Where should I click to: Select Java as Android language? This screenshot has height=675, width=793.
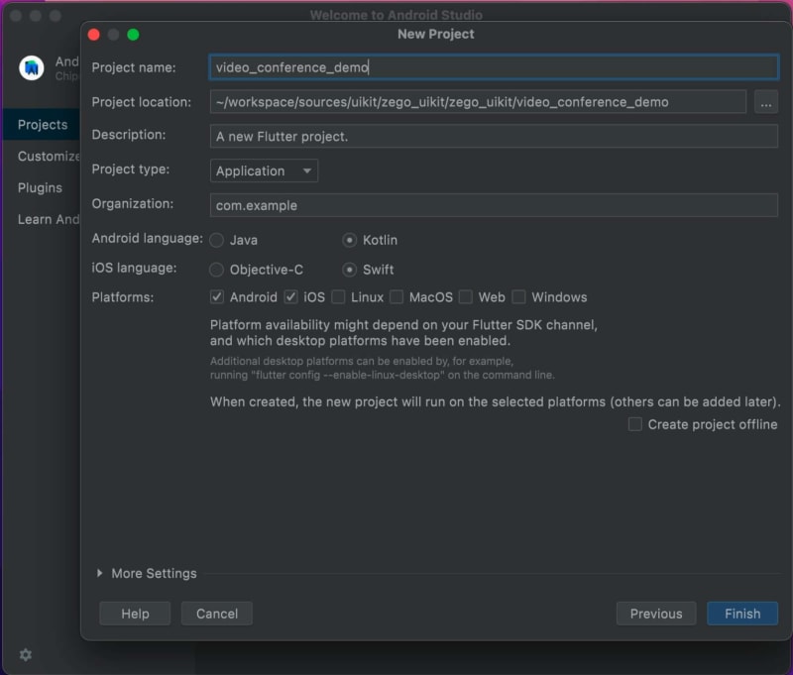tap(216, 240)
